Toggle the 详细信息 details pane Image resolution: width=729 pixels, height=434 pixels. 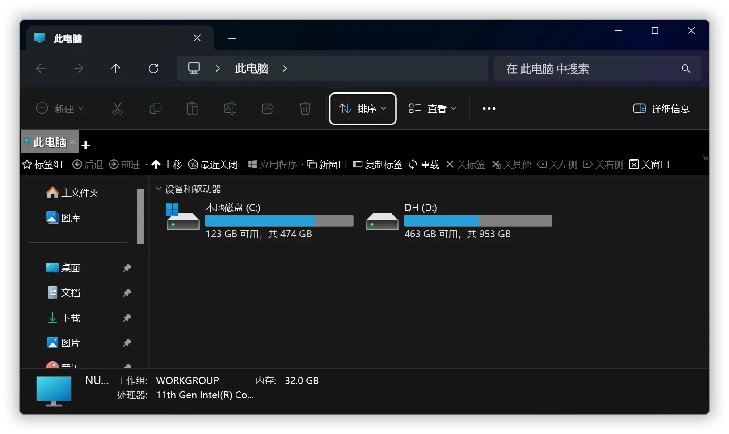[x=661, y=109]
